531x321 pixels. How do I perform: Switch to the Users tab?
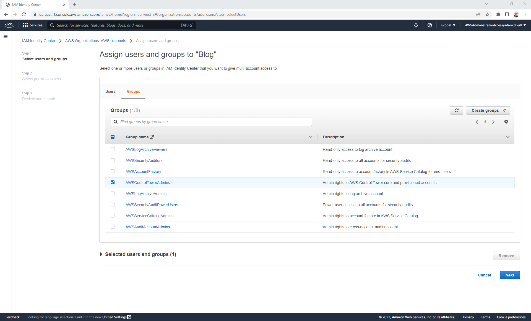pos(110,91)
